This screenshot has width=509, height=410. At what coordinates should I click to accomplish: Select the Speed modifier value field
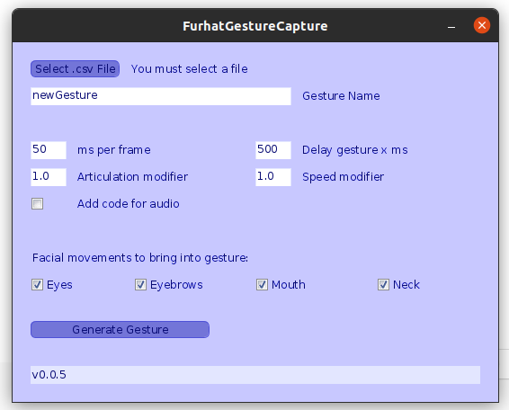pos(273,177)
